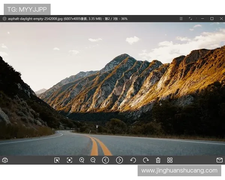Advance to the next image
The image size is (225, 180).
tap(119, 160)
